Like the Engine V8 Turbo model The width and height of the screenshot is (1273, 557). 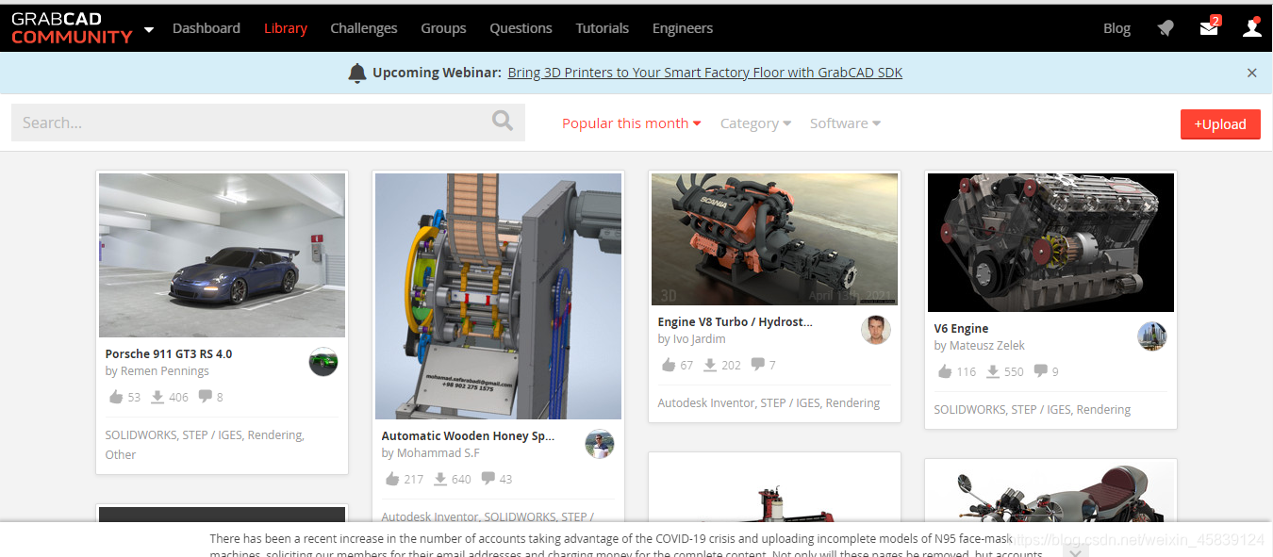669,365
